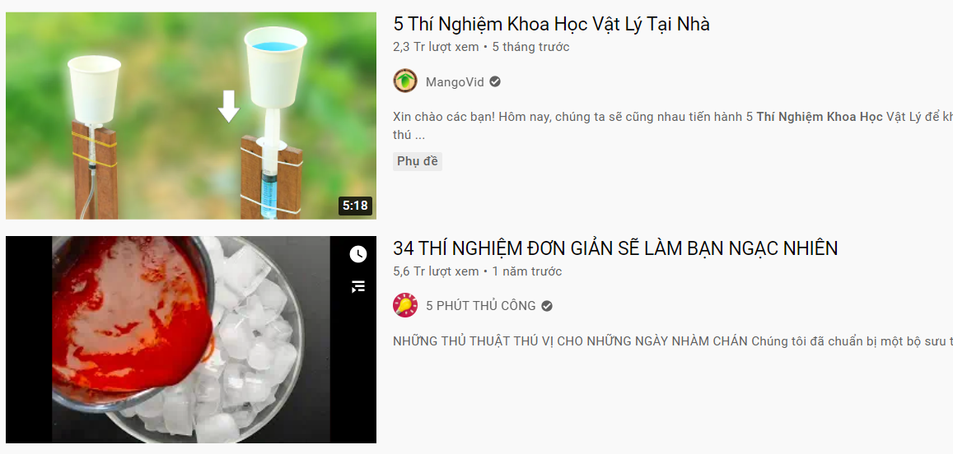Click the Phụ đề subtitles badge
953x454 pixels.
[x=417, y=161]
